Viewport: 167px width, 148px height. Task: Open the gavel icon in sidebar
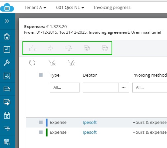click(x=7, y=62)
